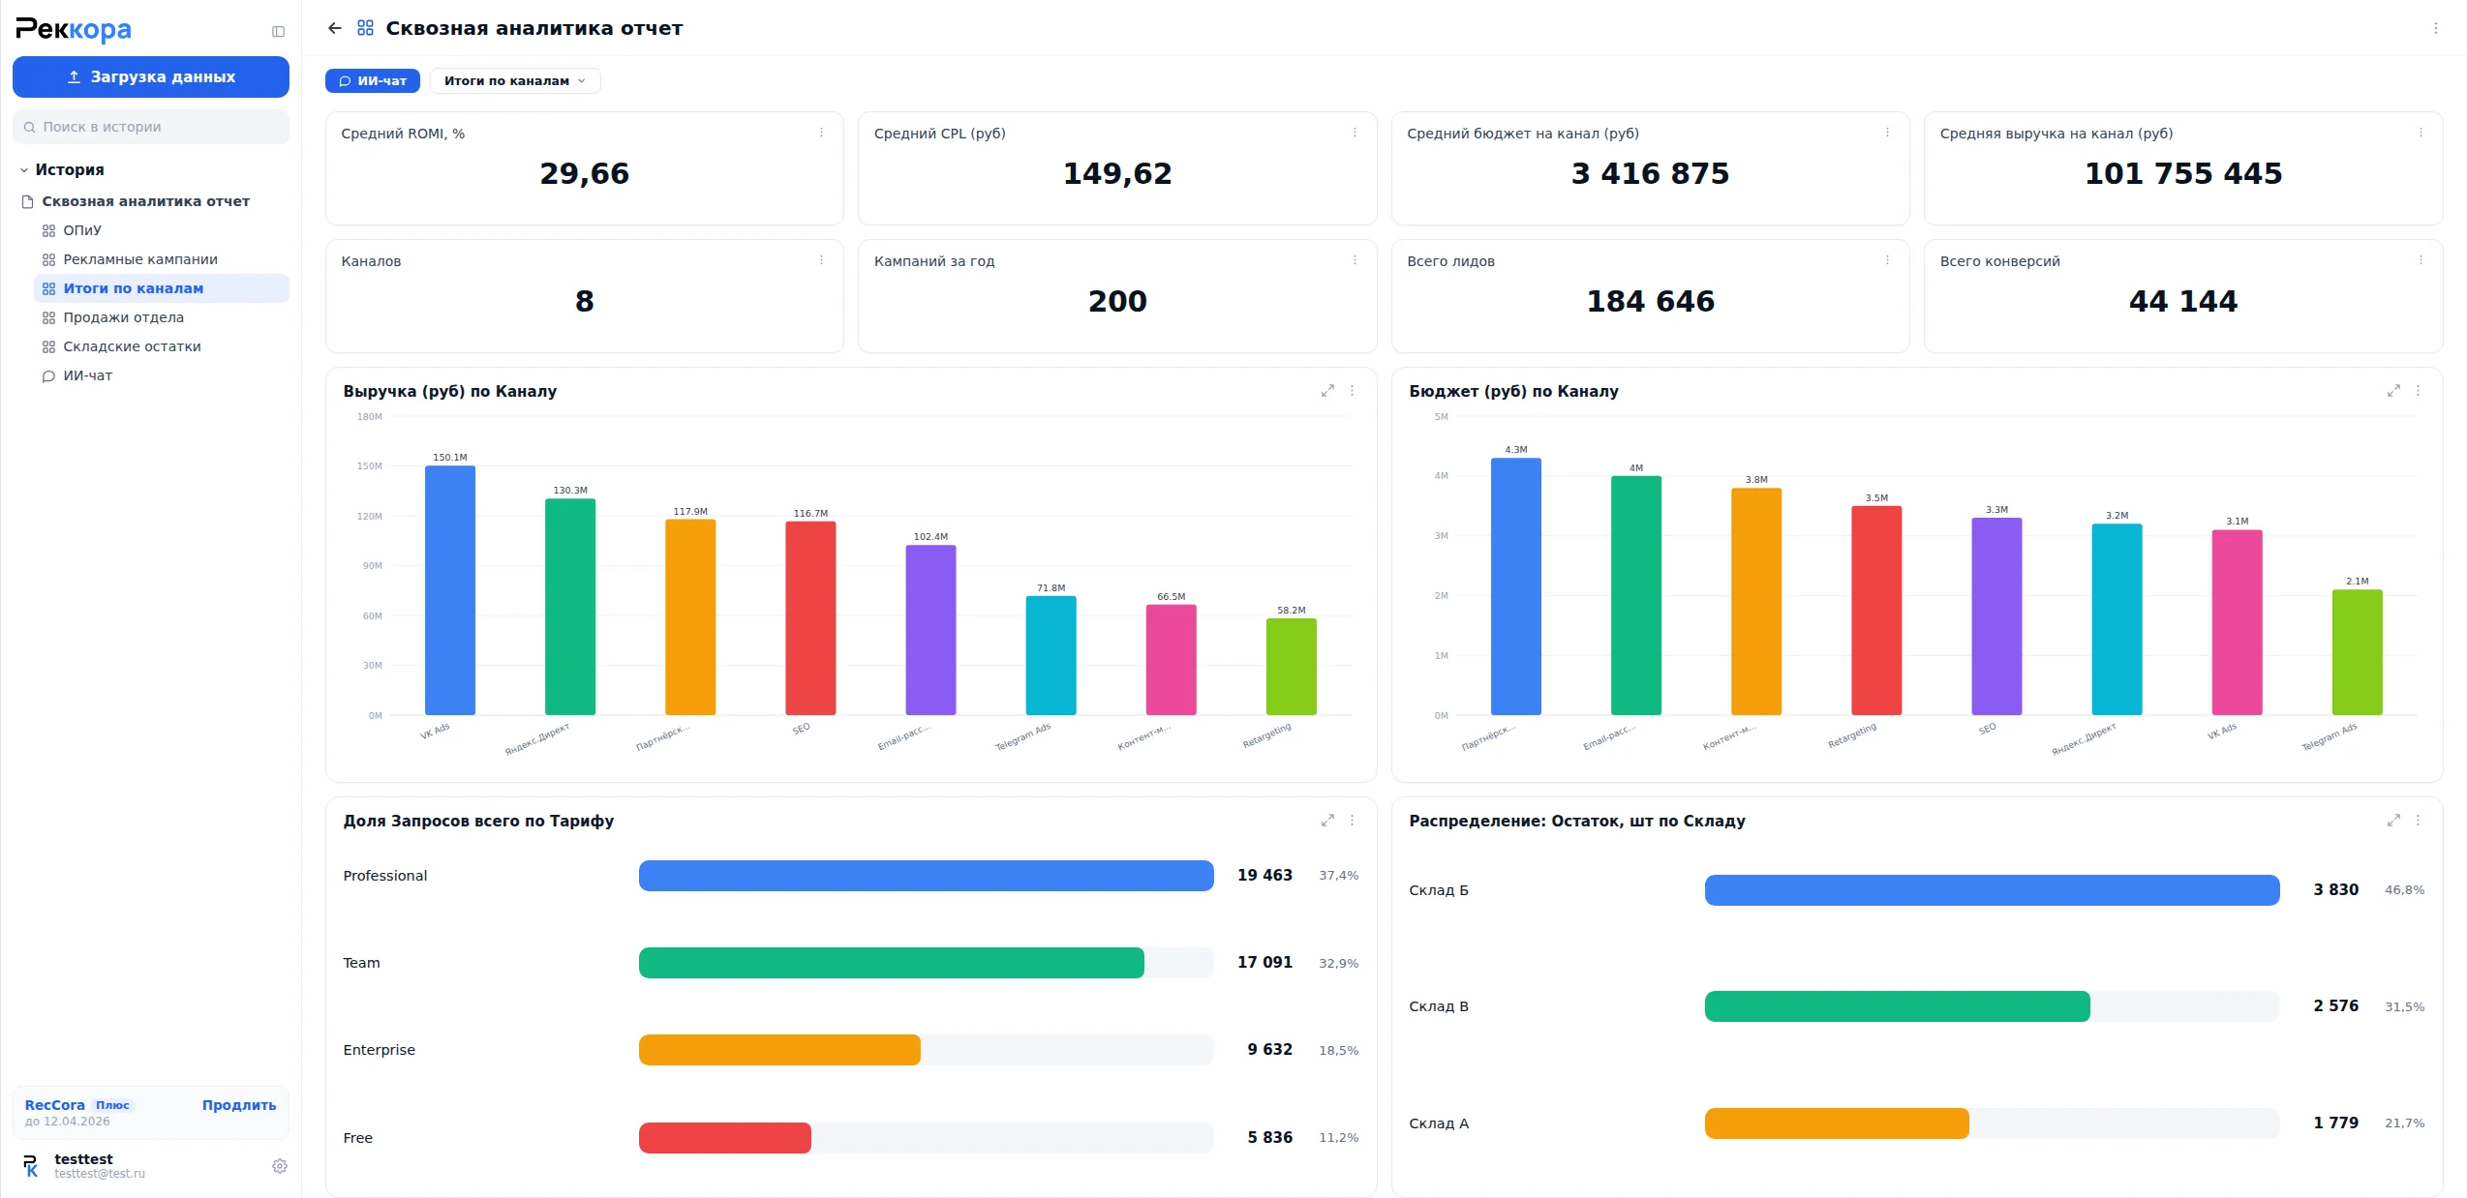This screenshot has width=2467, height=1198.
Task: Open options menu of Каналов card
Action: pos(821,260)
